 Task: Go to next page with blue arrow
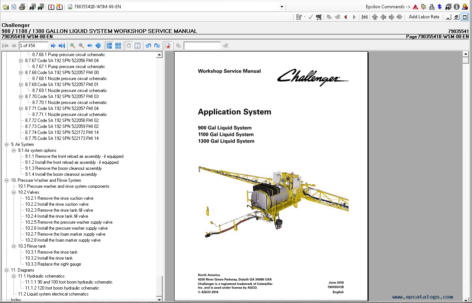coord(53,46)
